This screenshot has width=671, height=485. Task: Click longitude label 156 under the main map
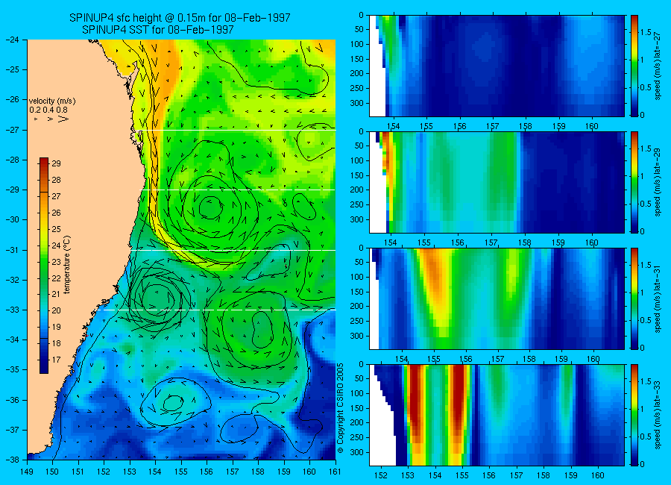(207, 472)
